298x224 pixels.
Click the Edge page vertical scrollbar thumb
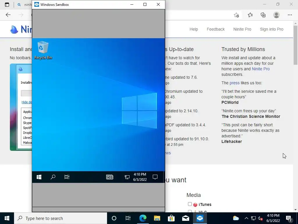click(x=295, y=45)
